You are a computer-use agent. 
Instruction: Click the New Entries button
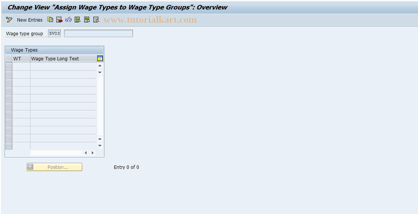point(30,20)
